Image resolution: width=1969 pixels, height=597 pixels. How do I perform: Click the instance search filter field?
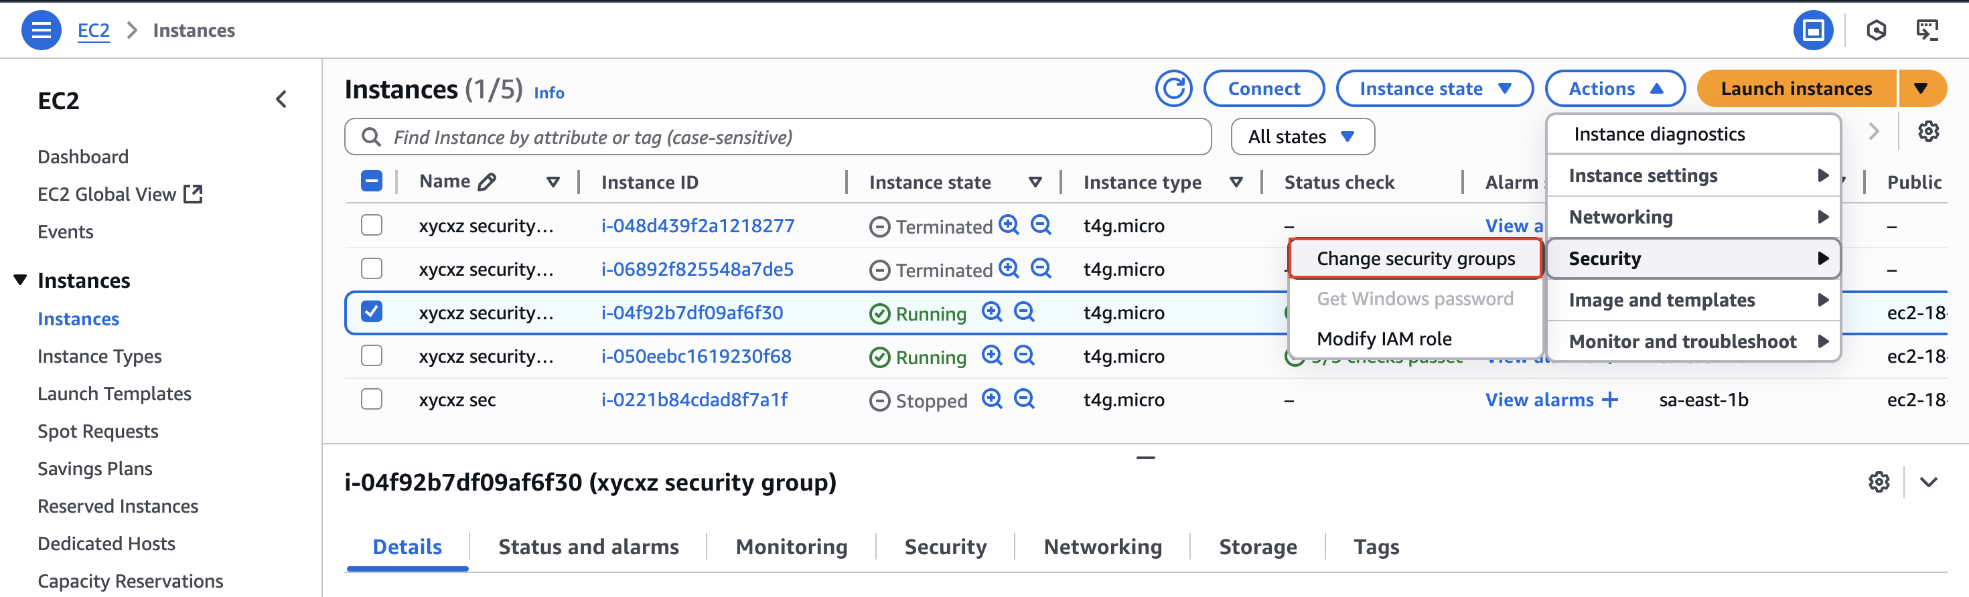tap(780, 137)
